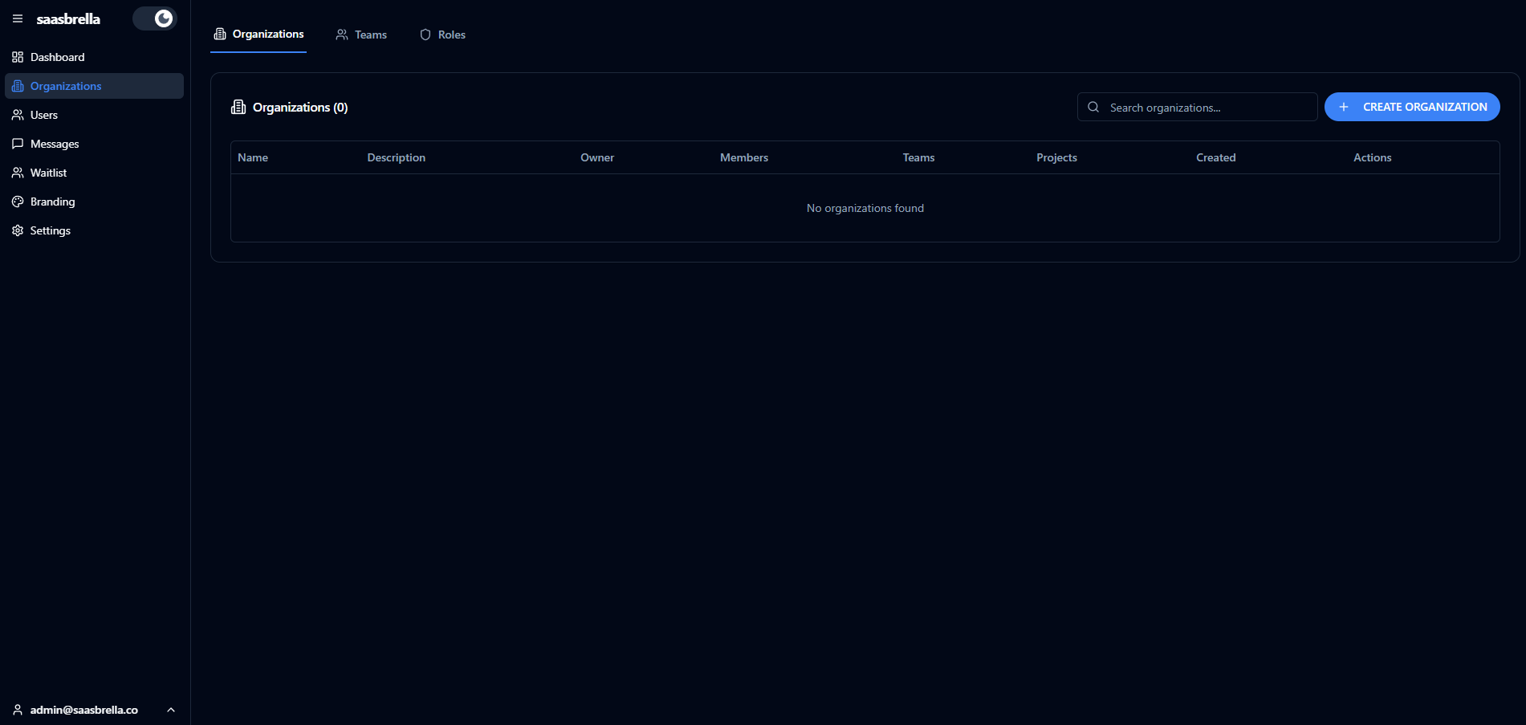Click the saasbrella logo text
Screen dimensions: 1526x725
[68, 18]
